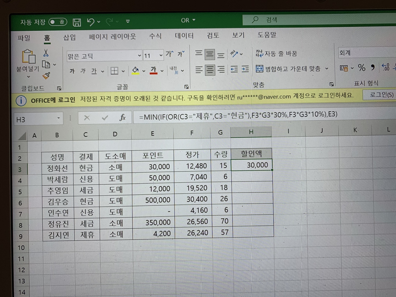This screenshot has width=396, height=297.
Task: Open the 삽입 (Insert) ribbon tab
Action: pos(69,37)
